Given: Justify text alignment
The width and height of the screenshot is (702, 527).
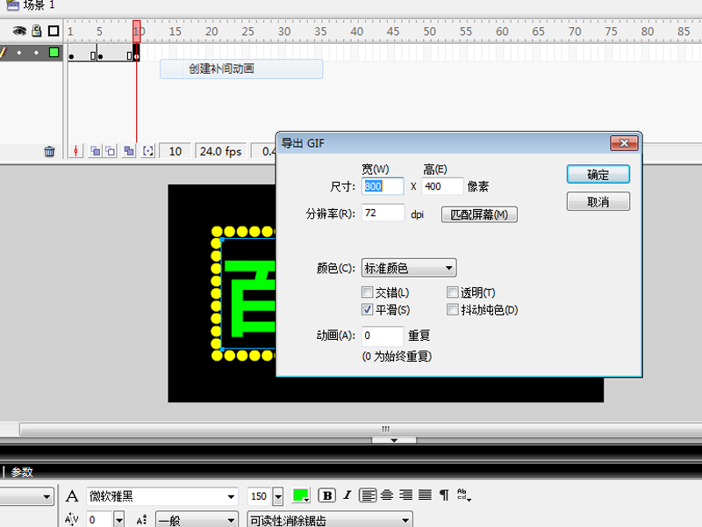Looking at the screenshot, I should tap(425, 495).
